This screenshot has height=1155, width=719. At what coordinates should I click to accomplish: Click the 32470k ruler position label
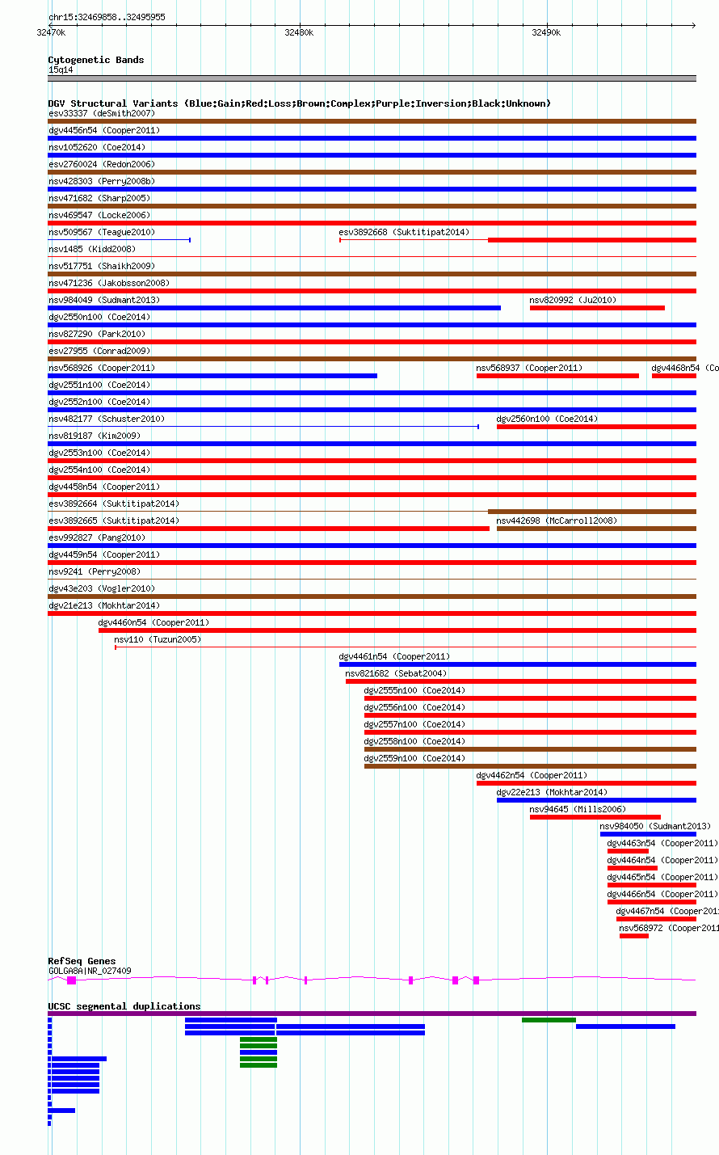click(51, 32)
